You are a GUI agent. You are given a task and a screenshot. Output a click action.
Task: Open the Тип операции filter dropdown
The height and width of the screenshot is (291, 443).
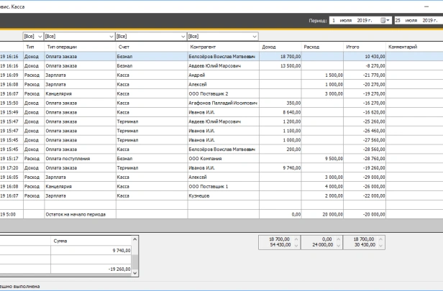111,35
